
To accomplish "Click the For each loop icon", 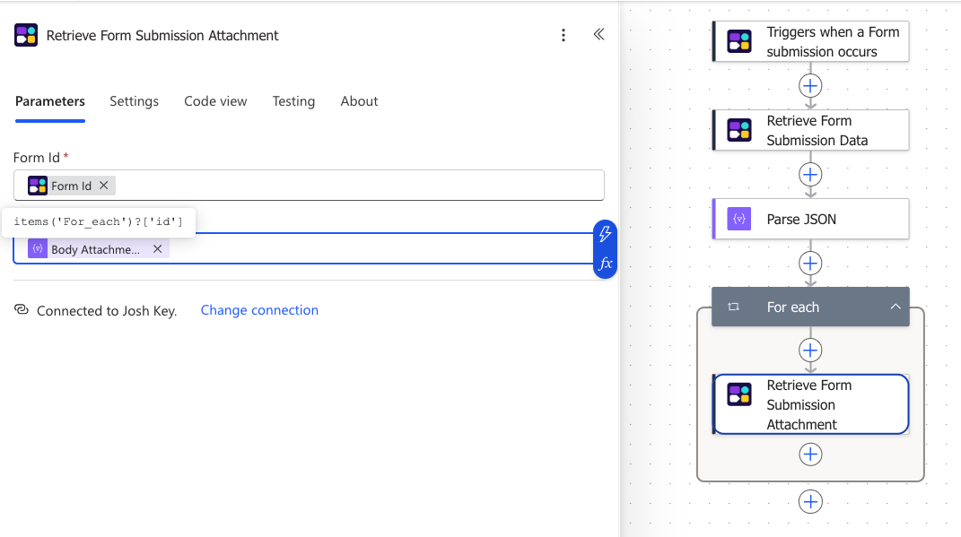I will click(734, 307).
